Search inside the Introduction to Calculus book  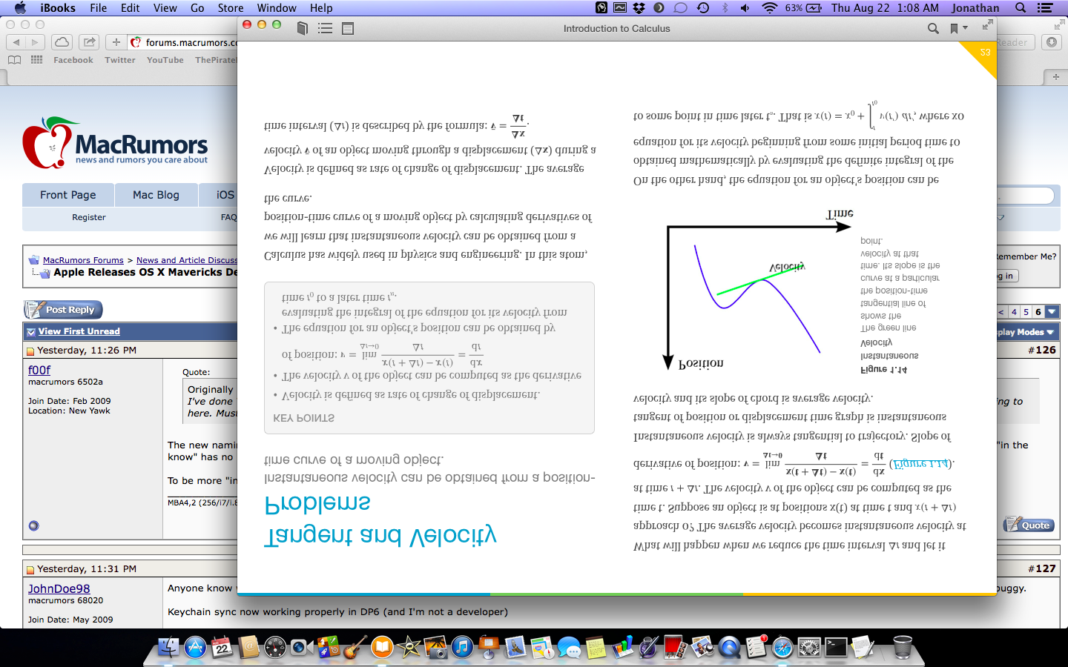coord(933,28)
